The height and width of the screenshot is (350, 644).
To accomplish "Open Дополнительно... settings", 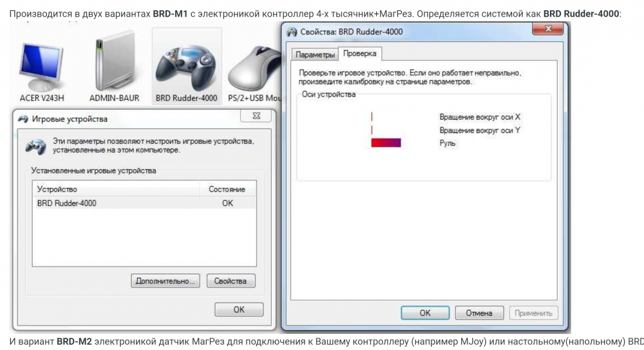I will pyautogui.click(x=166, y=281).
